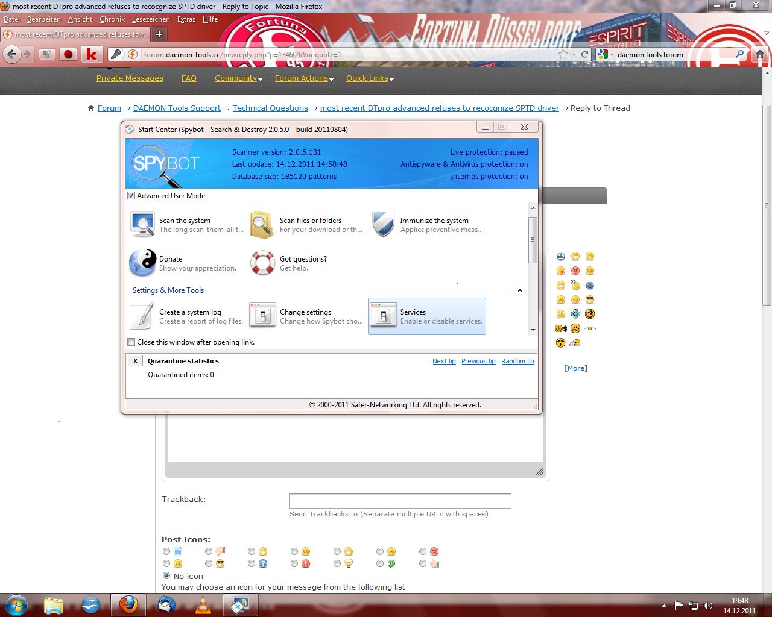Uncheck Advanced User Mode checkbox
The image size is (772, 617).
(x=131, y=196)
